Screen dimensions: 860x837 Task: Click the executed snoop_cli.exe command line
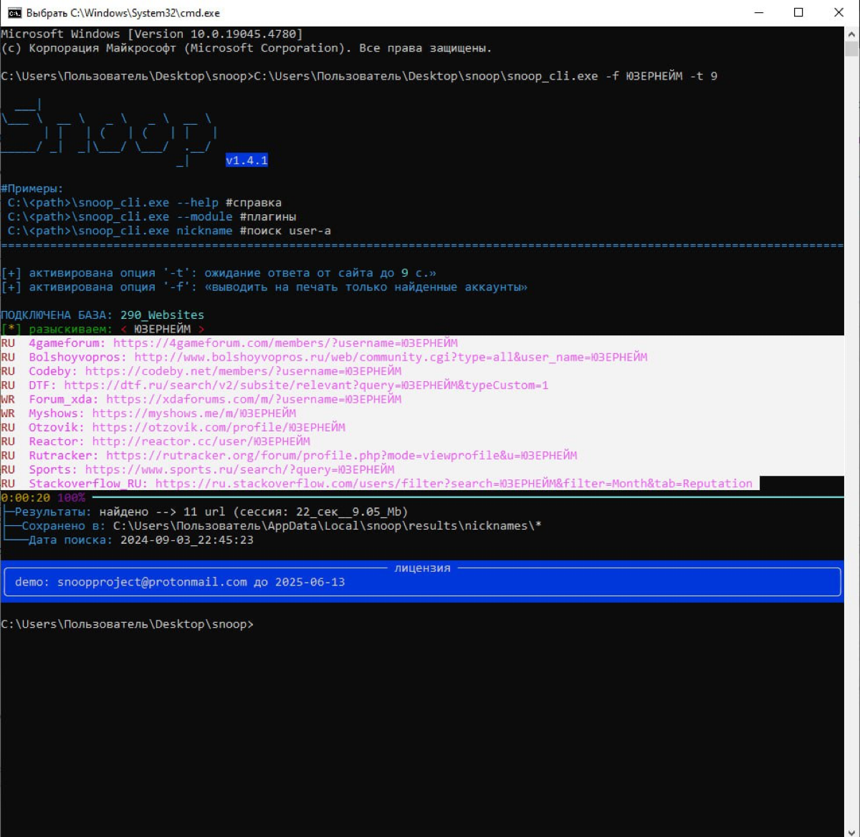coord(359,76)
